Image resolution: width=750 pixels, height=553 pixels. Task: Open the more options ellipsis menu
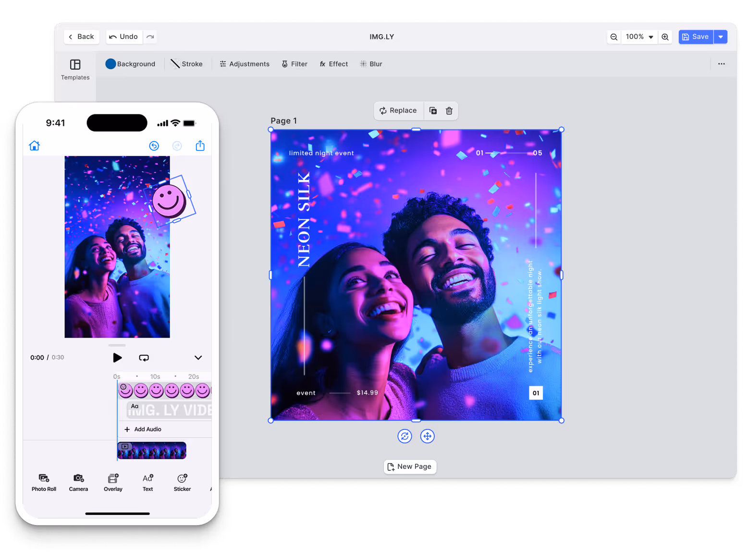pos(721,64)
